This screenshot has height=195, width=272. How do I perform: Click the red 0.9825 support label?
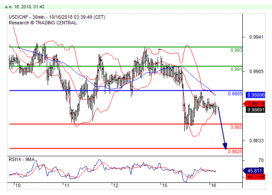pyautogui.click(x=235, y=151)
